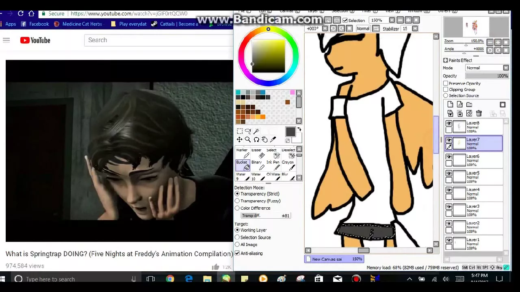
Task: Set target to All Image
Action: (237, 245)
